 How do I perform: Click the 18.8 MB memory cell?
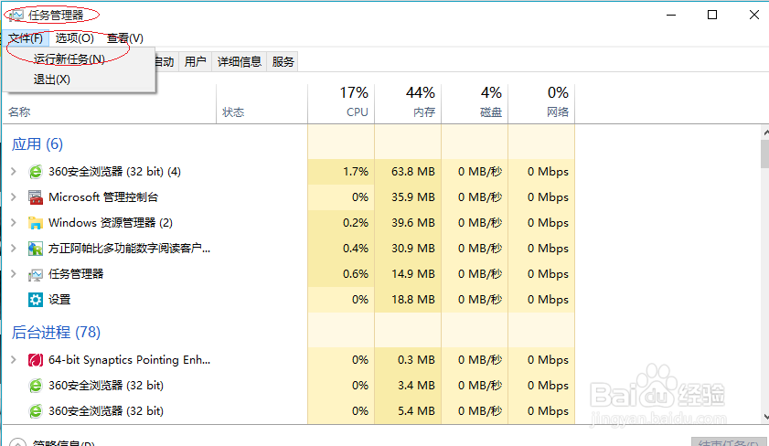[408, 300]
